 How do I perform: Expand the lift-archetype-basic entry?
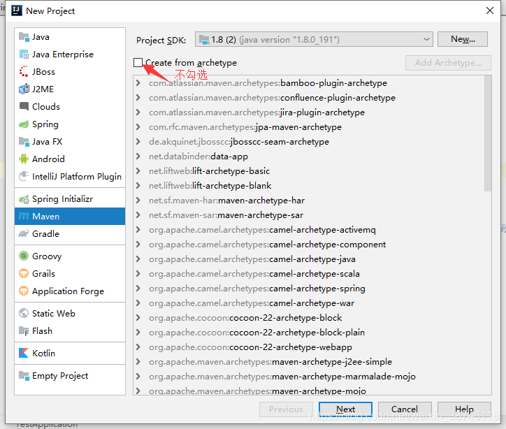coord(138,171)
